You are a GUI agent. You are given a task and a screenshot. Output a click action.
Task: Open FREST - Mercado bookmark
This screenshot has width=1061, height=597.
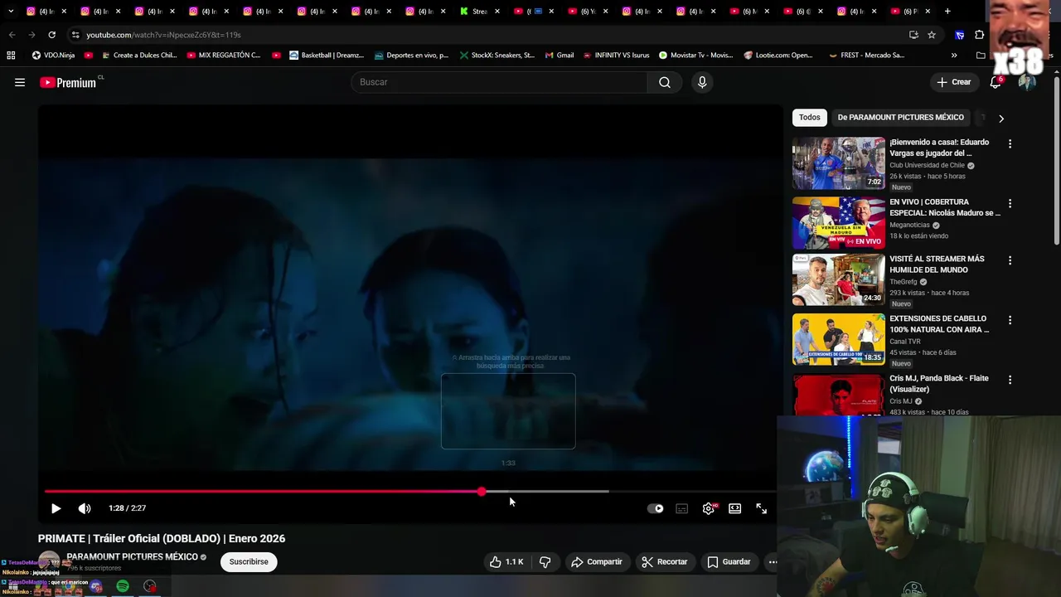click(866, 56)
